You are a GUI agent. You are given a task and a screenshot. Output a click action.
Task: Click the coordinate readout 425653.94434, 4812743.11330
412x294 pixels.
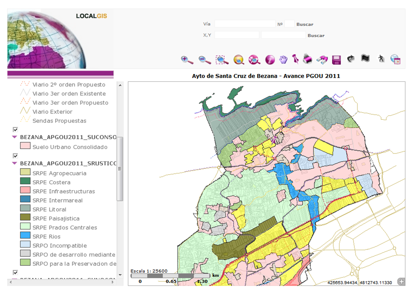pyautogui.click(x=360, y=282)
